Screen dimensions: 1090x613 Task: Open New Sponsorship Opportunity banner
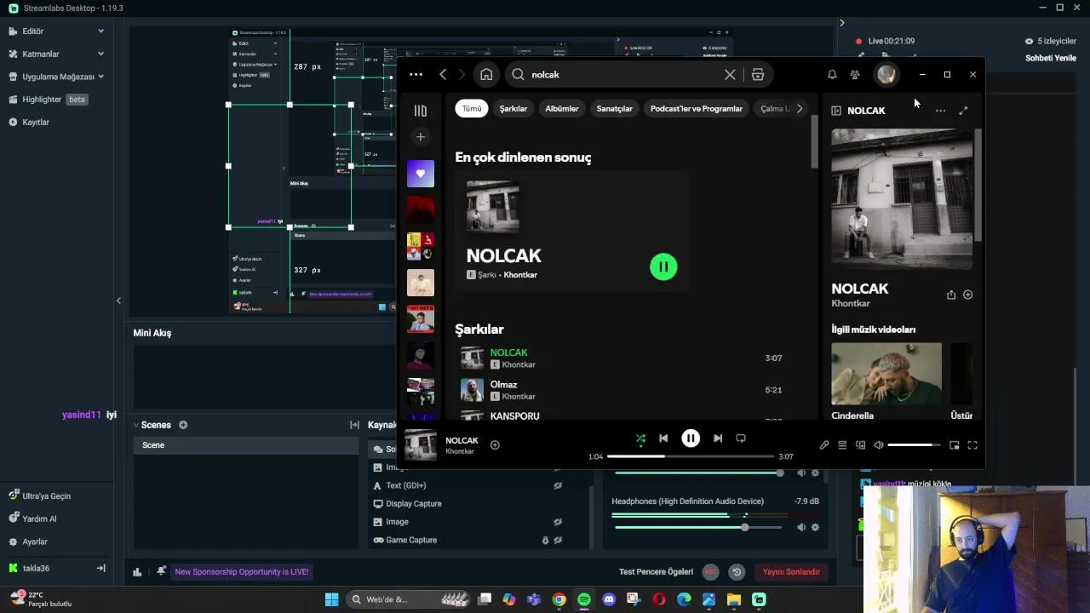242,572
